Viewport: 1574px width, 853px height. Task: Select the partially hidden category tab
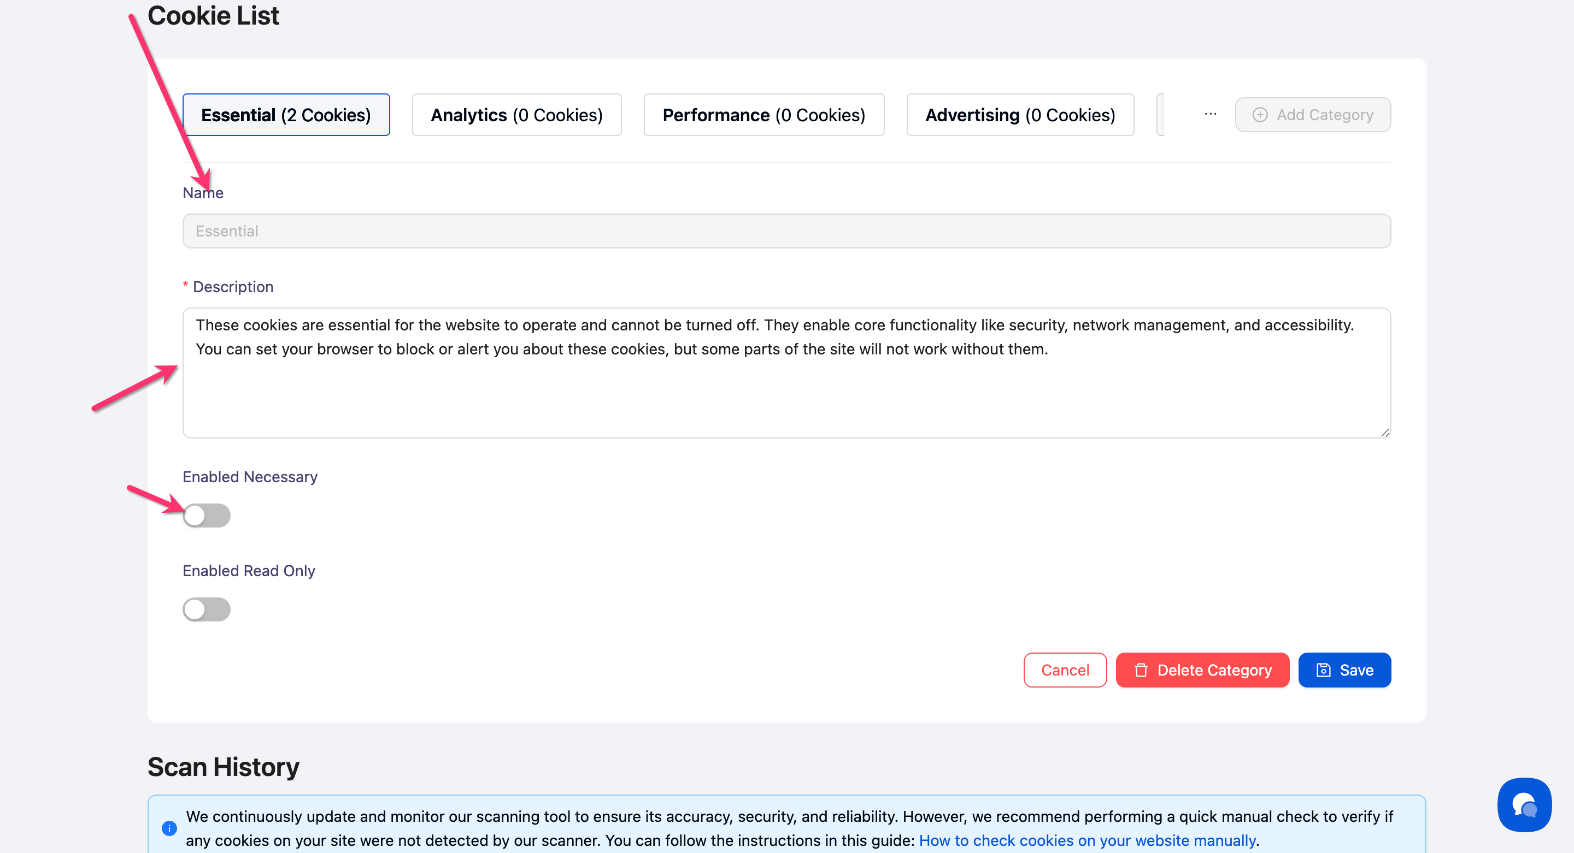(1160, 115)
